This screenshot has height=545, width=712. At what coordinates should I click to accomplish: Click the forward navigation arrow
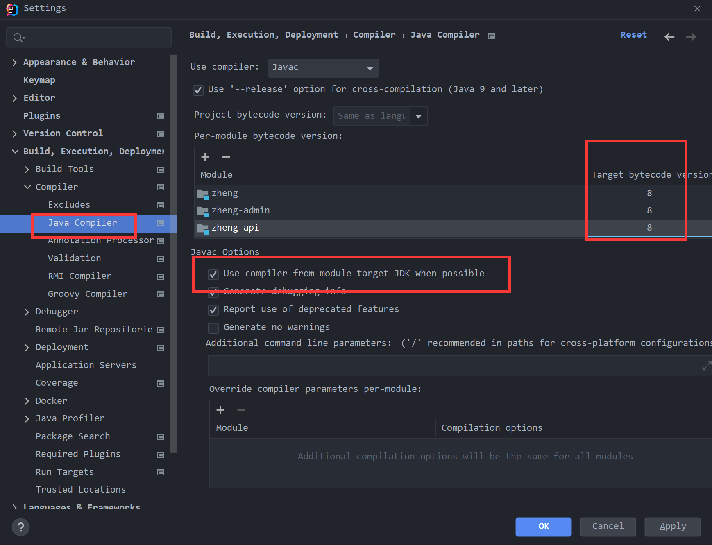click(691, 37)
